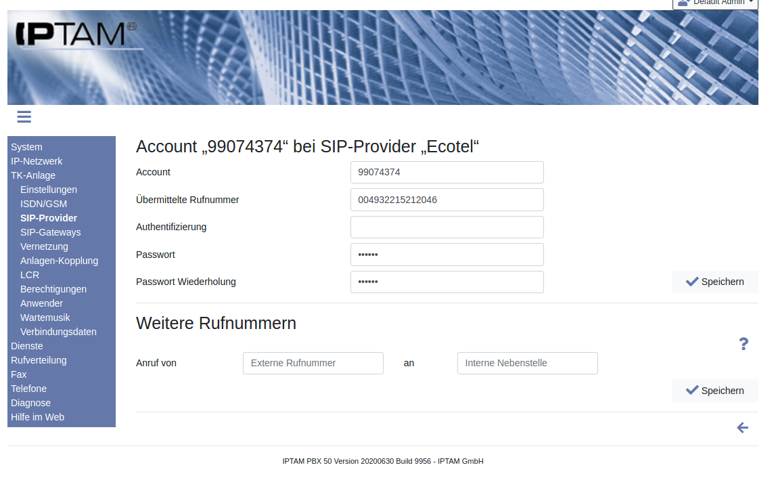Expand the Rufverteilung menu
The width and height of the screenshot is (774, 480).
[x=39, y=360]
